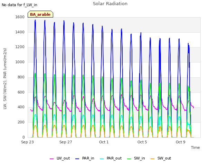Click the 600 y-axis tick label

click(x=21, y=92)
